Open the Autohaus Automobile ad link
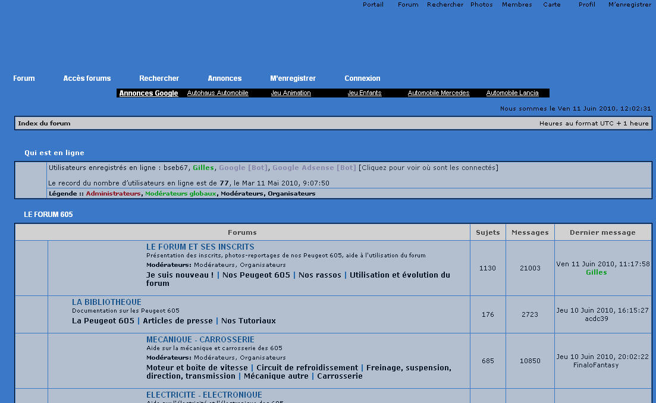Screen dimensions: 656x403 click(x=217, y=93)
